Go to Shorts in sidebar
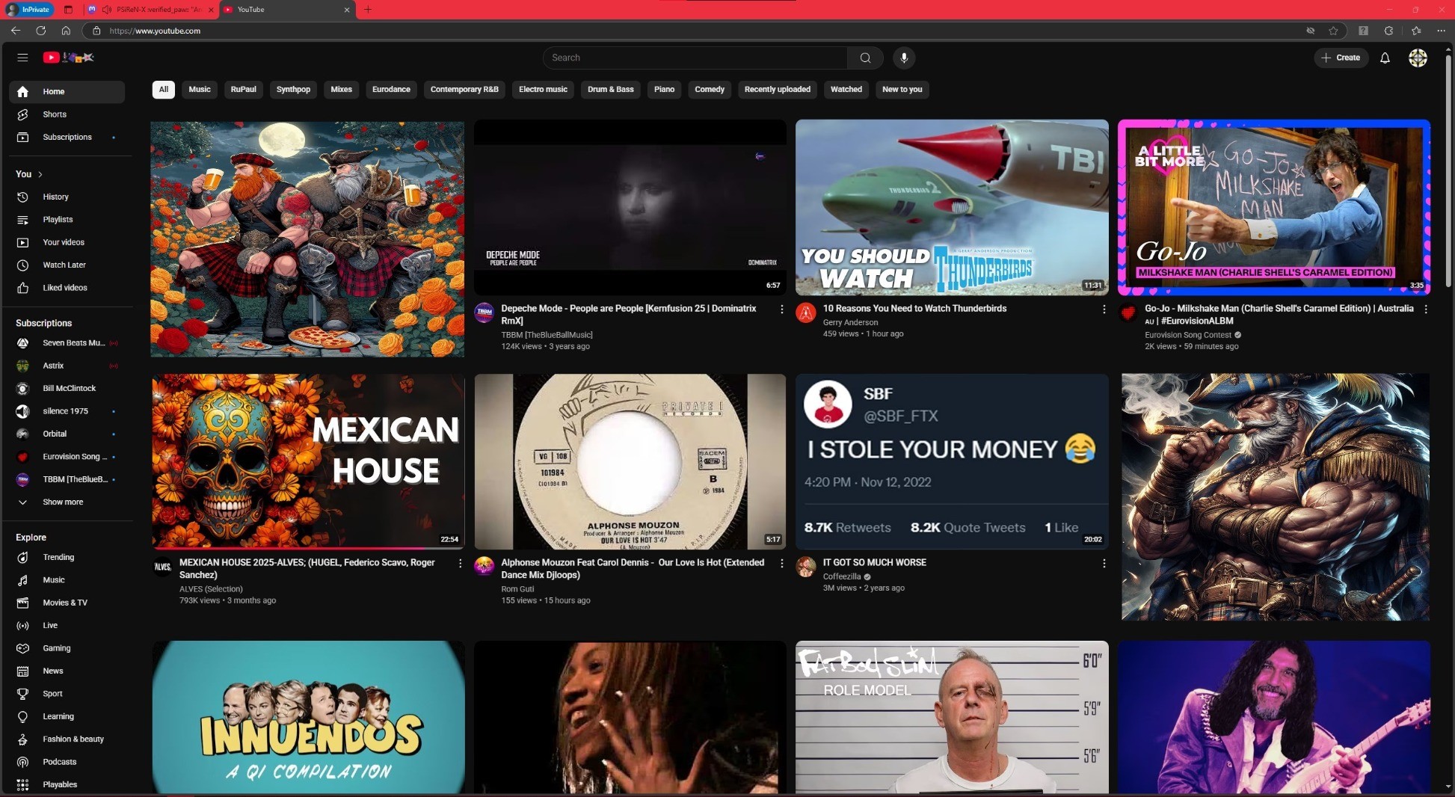Image resolution: width=1455 pixels, height=797 pixels. coord(67,114)
